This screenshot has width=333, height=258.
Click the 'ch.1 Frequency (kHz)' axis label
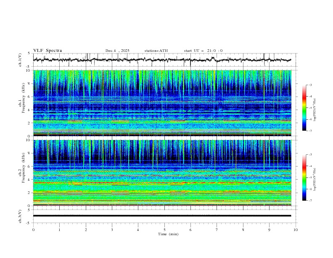[x=22, y=98]
